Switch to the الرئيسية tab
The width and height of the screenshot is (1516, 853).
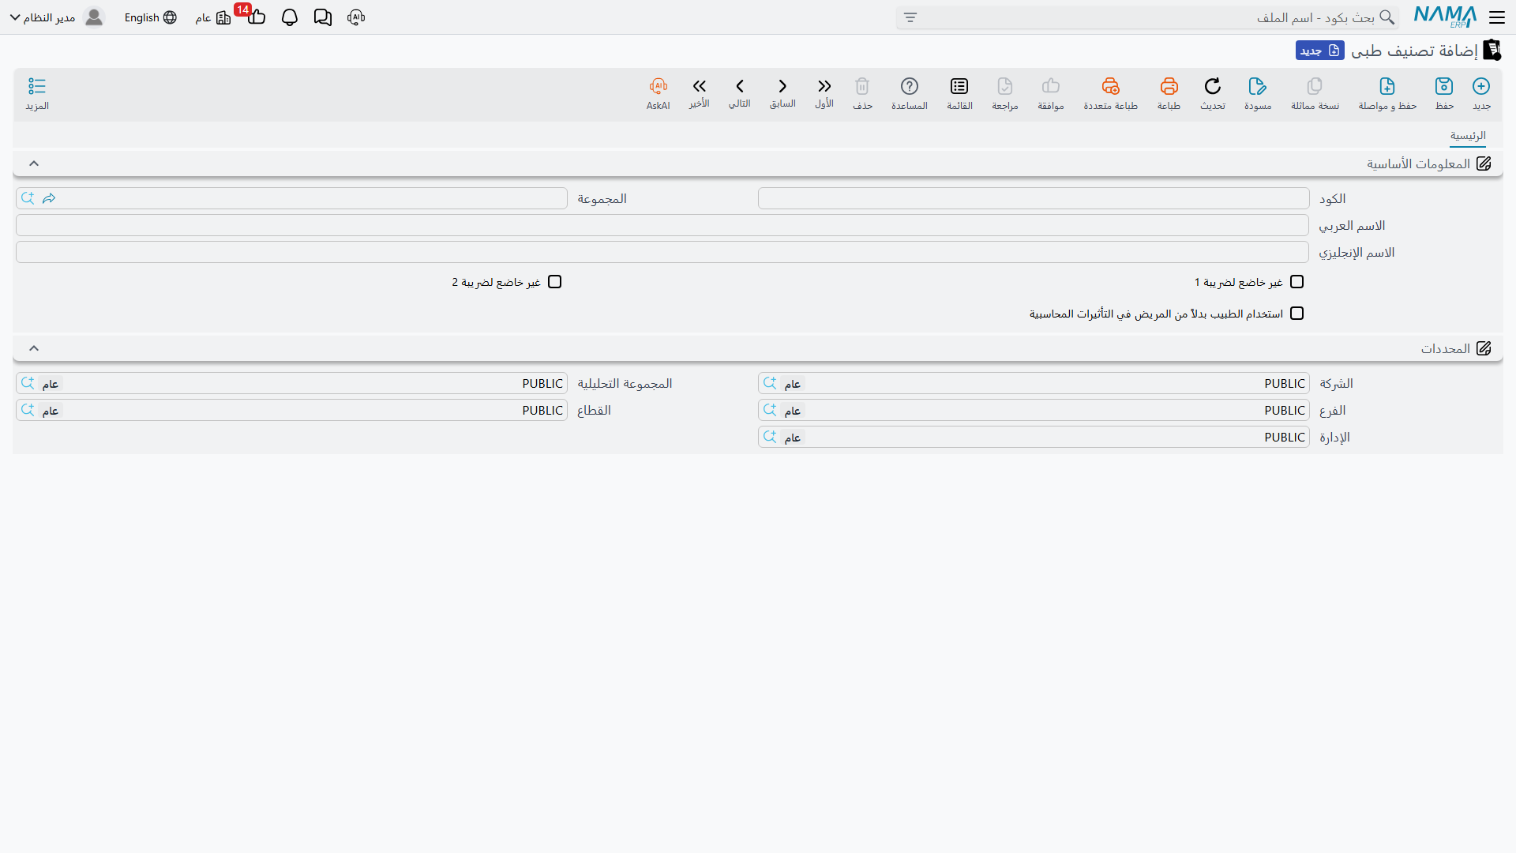1468,136
